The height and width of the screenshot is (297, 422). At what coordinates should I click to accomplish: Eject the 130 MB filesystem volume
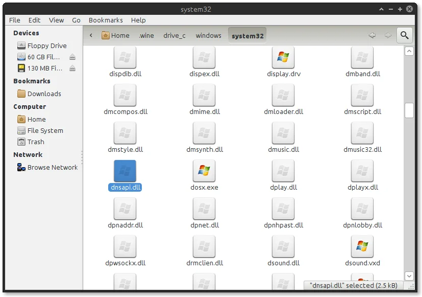(x=72, y=68)
